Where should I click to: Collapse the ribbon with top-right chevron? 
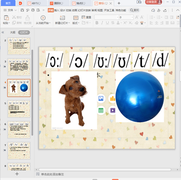click(x=177, y=10)
